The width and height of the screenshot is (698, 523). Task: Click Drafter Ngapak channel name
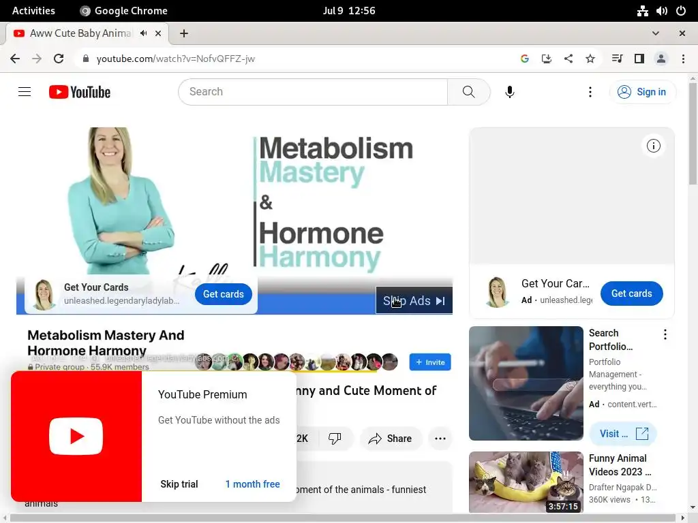(x=623, y=487)
